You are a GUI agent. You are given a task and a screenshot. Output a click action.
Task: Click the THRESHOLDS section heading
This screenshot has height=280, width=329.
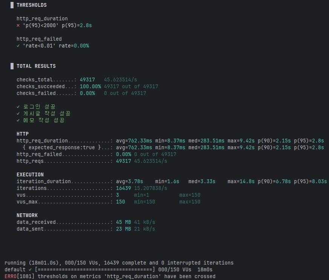(x=32, y=5)
